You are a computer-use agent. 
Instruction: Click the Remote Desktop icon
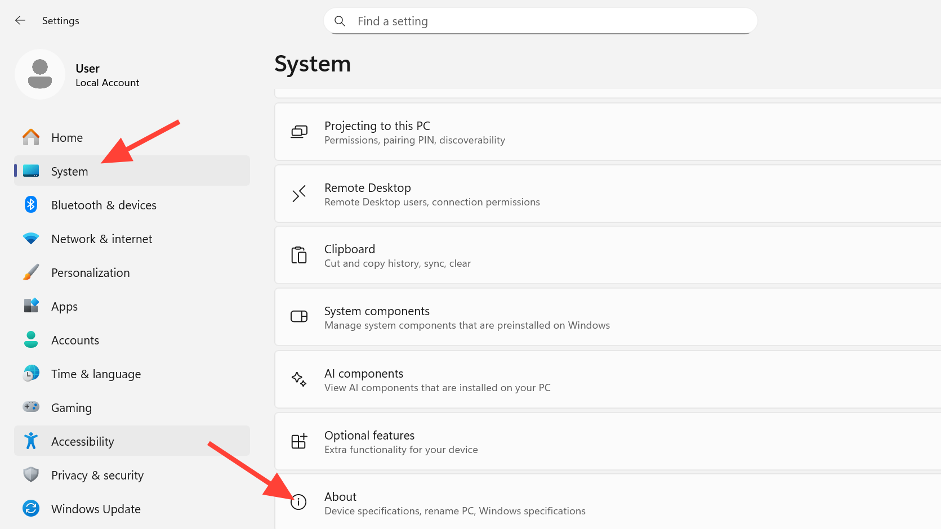pyautogui.click(x=298, y=194)
